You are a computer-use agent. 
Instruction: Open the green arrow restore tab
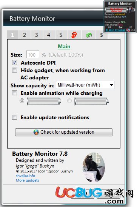pyautogui.click(x=89, y=35)
